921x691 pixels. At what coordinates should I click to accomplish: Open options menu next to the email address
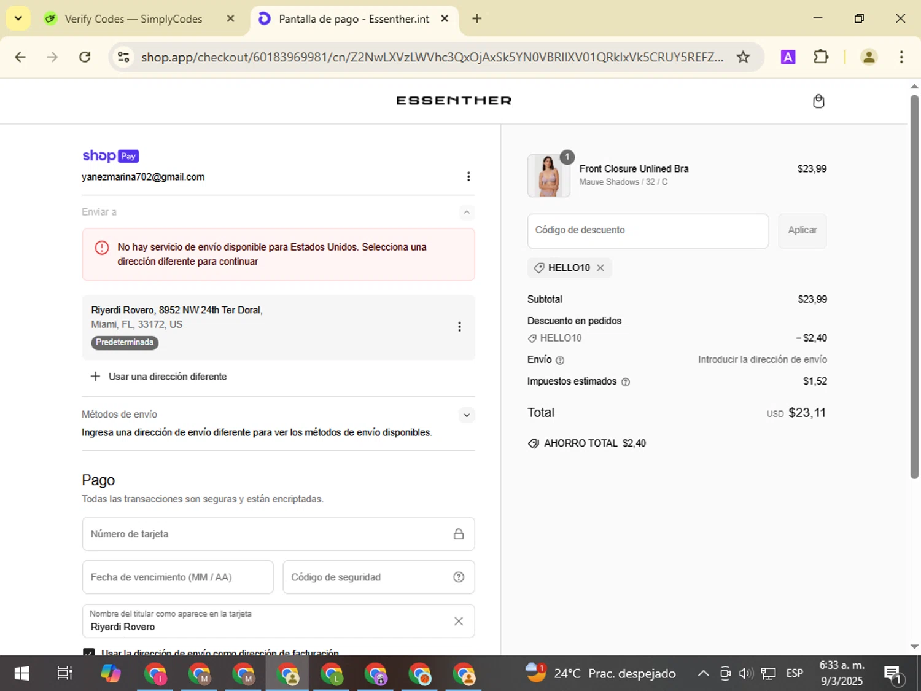[468, 177]
